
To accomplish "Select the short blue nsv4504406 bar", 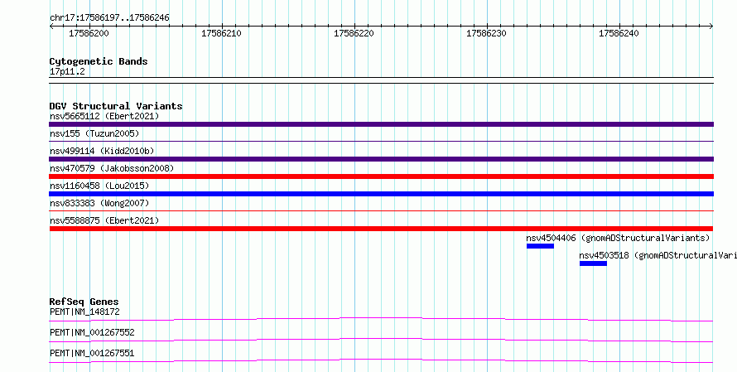I will point(540,246).
